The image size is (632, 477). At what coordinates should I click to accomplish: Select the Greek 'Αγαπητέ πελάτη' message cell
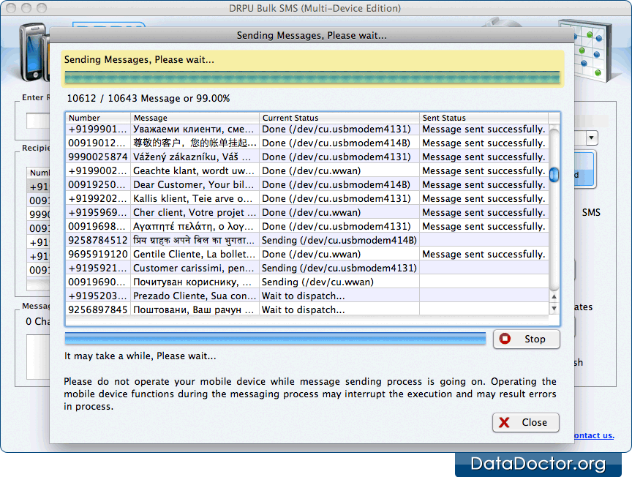pyautogui.click(x=195, y=227)
